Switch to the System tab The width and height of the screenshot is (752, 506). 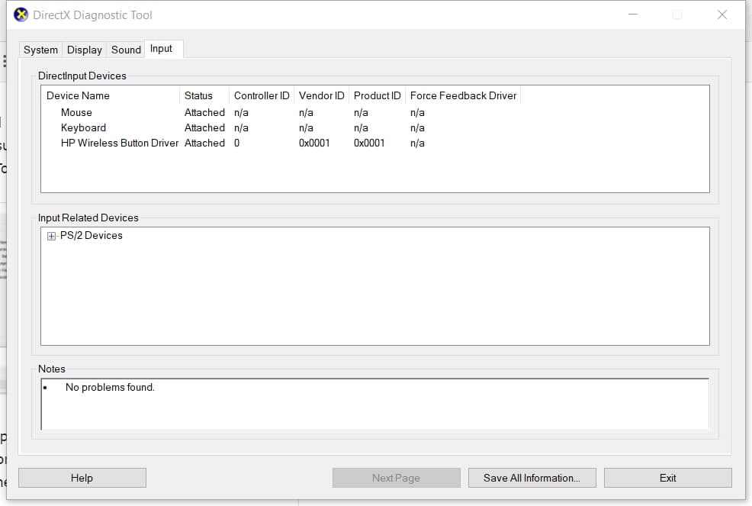40,50
